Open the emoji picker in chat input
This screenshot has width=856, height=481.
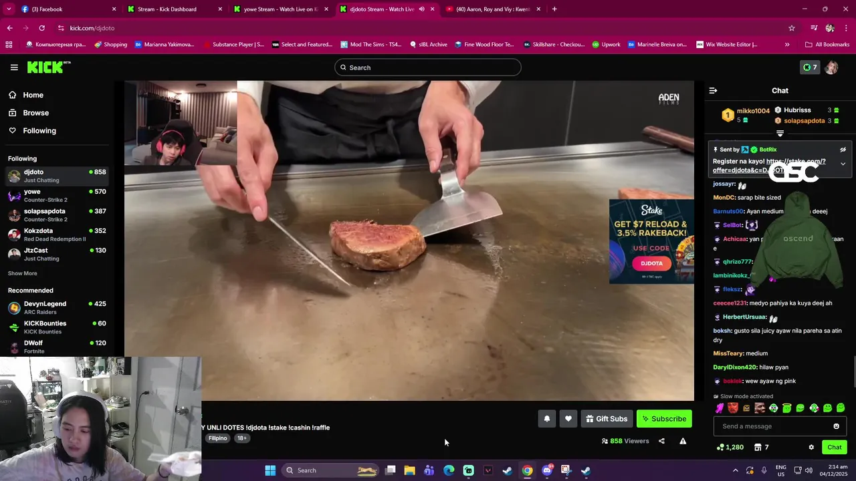click(836, 426)
